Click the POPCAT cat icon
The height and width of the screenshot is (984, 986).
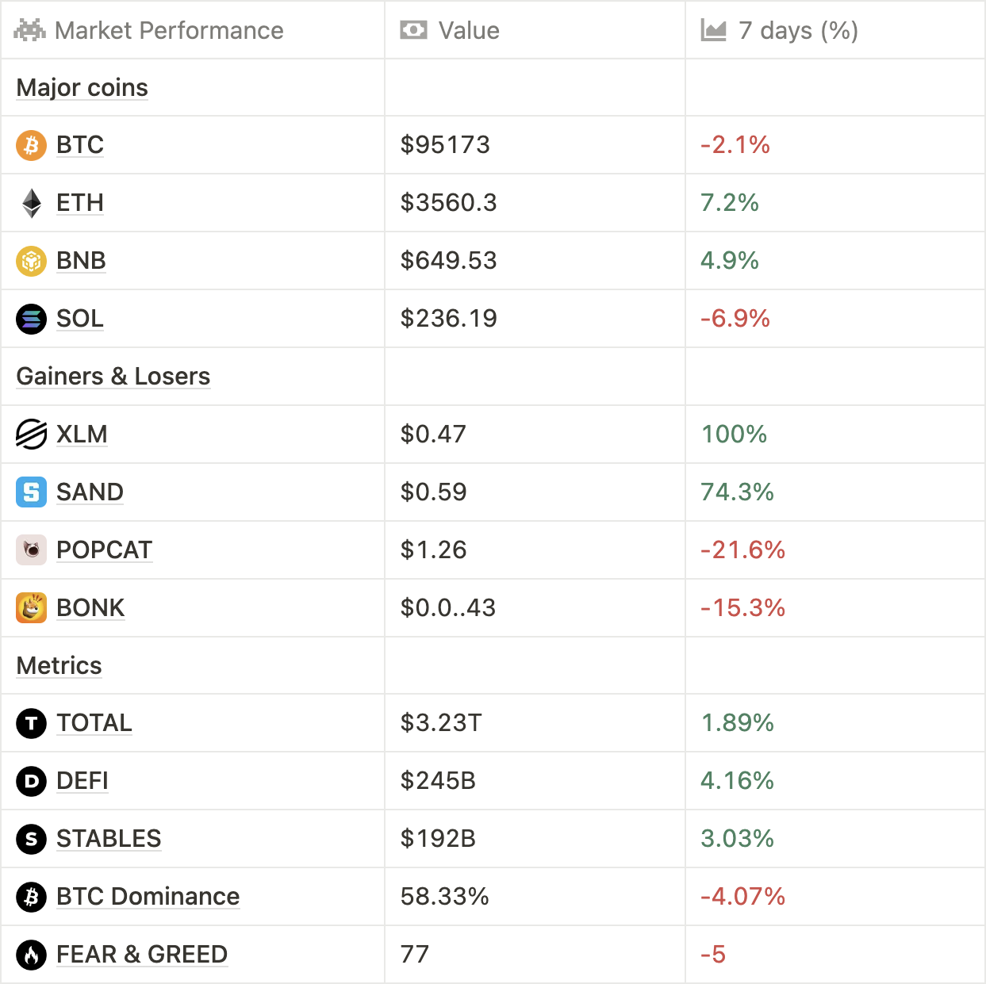tap(31, 550)
